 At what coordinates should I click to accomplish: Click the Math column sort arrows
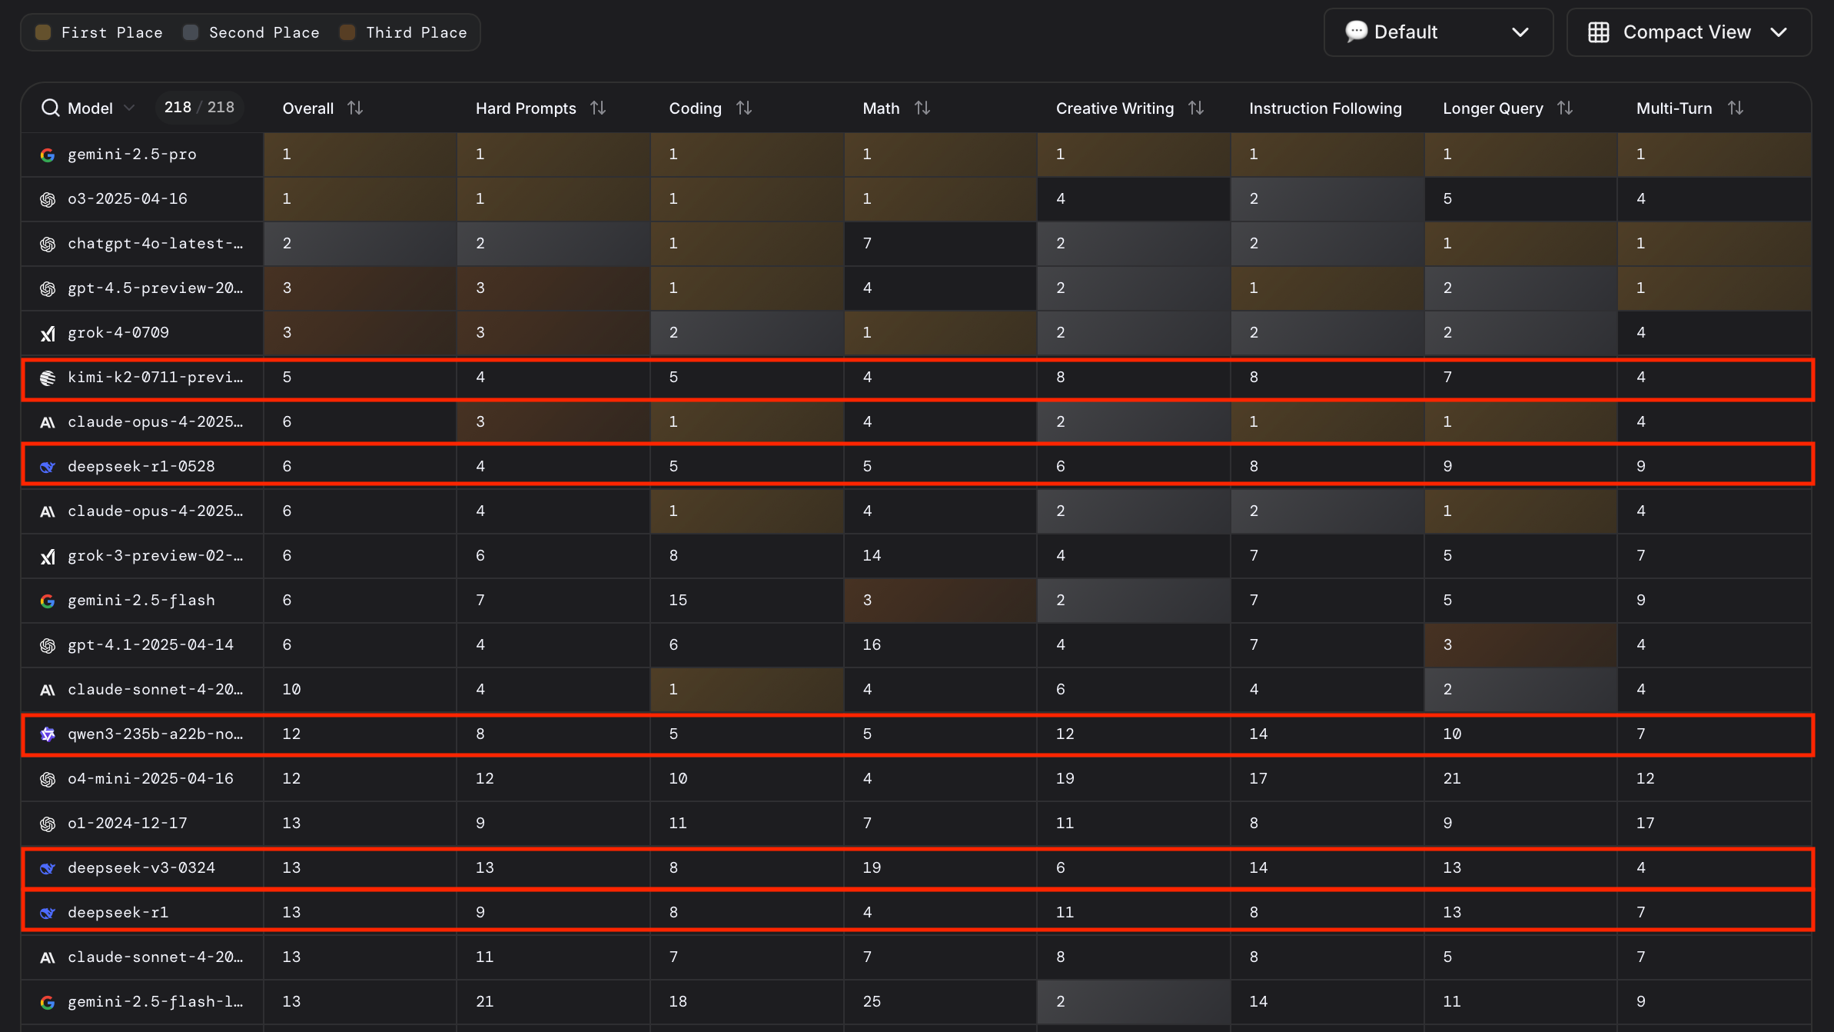click(x=922, y=108)
